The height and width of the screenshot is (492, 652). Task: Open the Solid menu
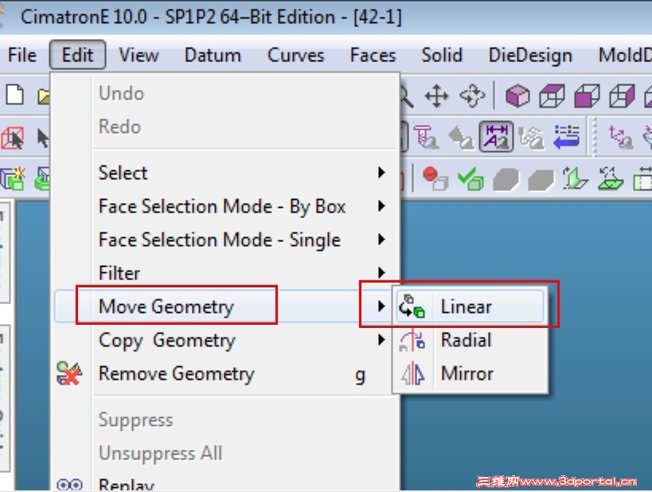pos(442,55)
